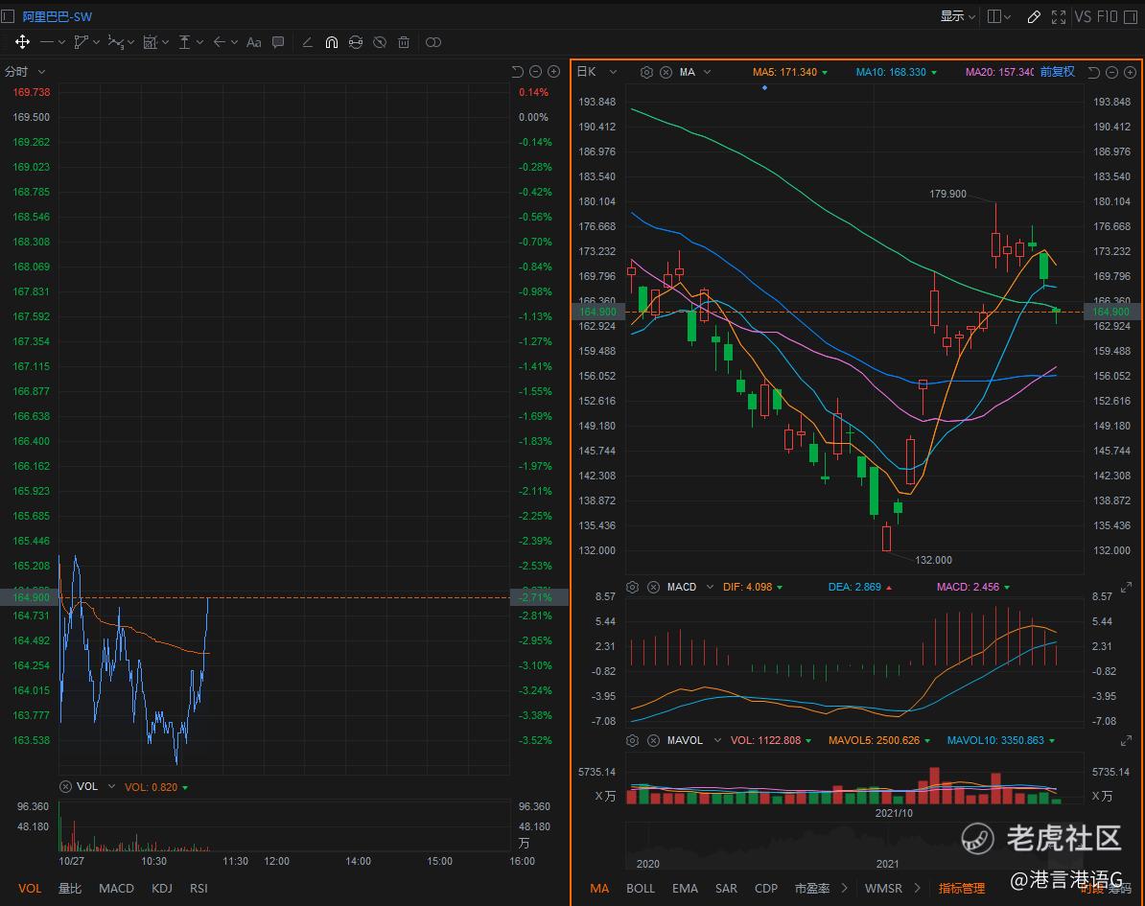Select the wave pattern drawing tool

click(115, 42)
